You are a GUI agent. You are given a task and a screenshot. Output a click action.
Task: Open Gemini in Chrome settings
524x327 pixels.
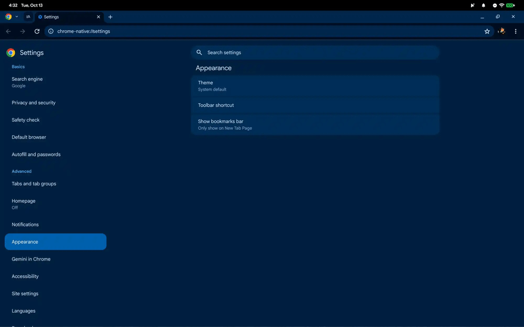tap(55, 259)
